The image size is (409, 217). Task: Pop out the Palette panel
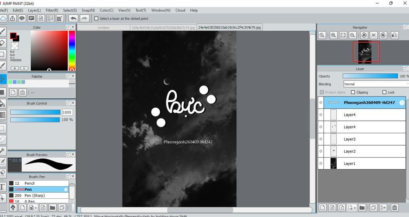click(68, 76)
